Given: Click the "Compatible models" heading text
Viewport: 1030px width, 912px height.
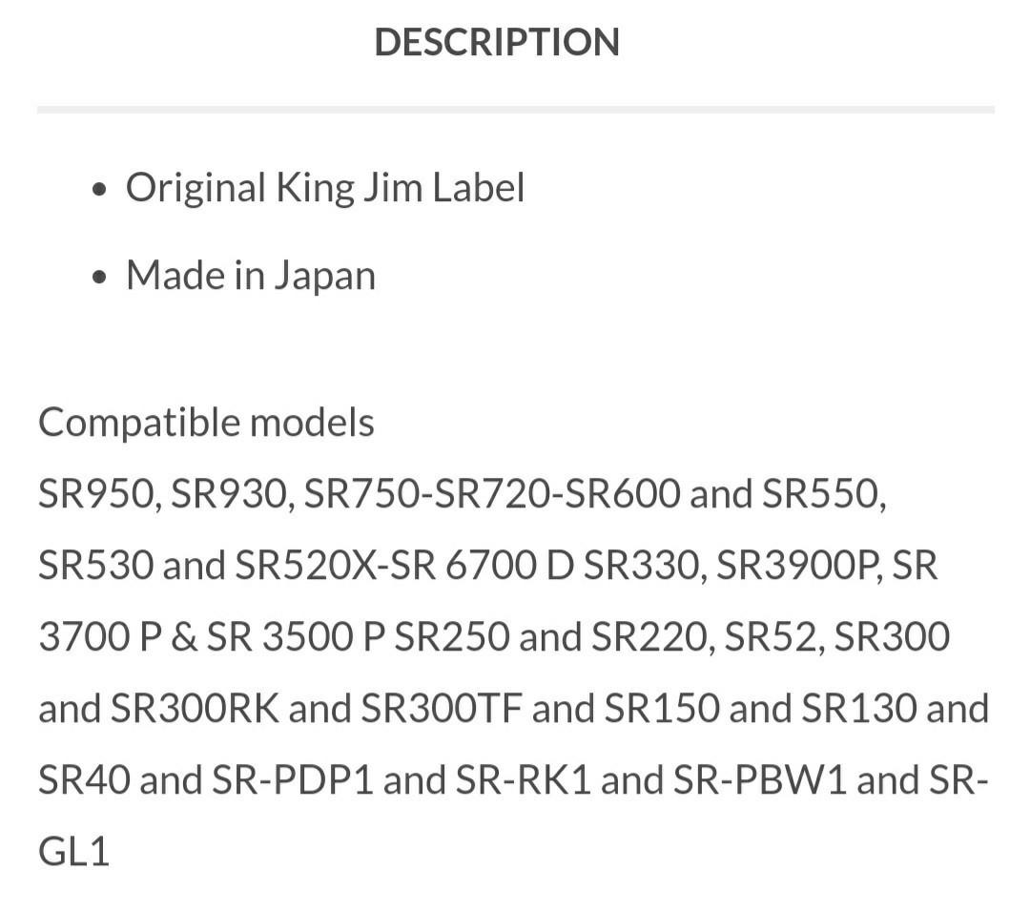Looking at the screenshot, I should (206, 422).
